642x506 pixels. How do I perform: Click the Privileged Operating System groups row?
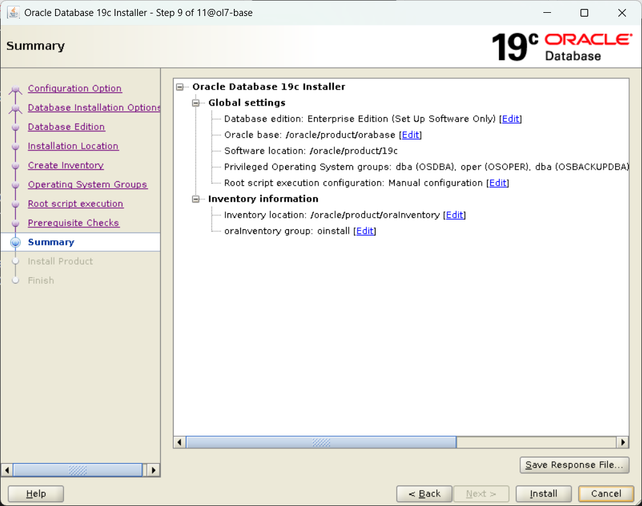[426, 167]
